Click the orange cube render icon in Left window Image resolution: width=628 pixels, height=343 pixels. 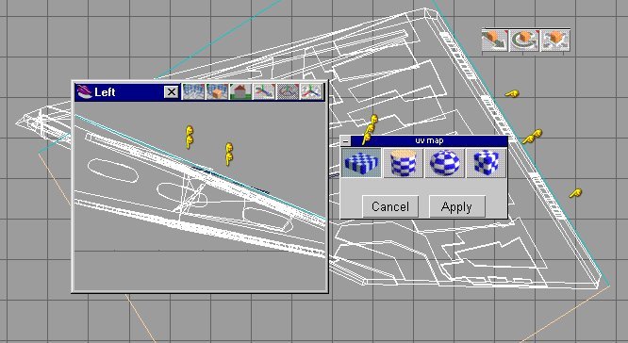pyautogui.click(x=217, y=91)
